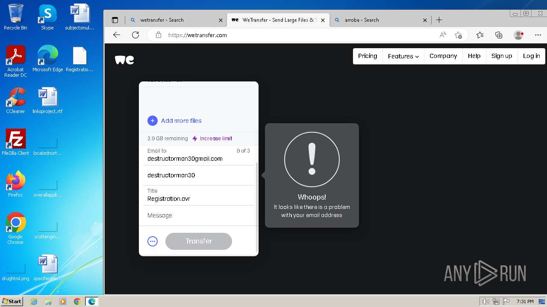Click the Edge profile avatar

tap(518, 35)
